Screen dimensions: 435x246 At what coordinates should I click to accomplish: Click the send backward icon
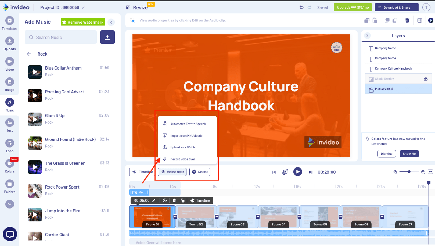[x=395, y=20]
